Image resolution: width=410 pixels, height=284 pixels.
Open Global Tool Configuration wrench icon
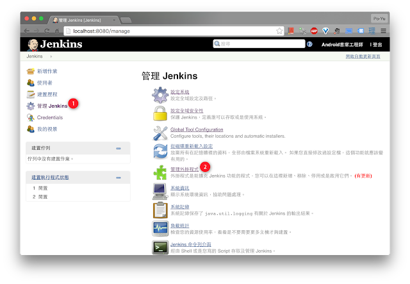[160, 133]
